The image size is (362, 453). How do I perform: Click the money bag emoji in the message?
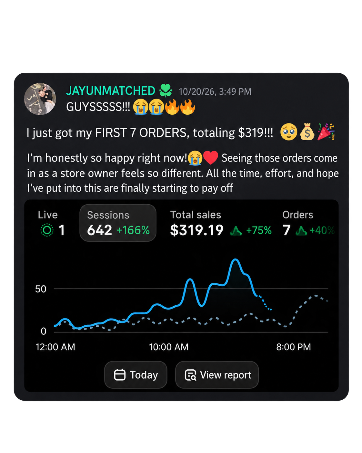[x=307, y=132]
